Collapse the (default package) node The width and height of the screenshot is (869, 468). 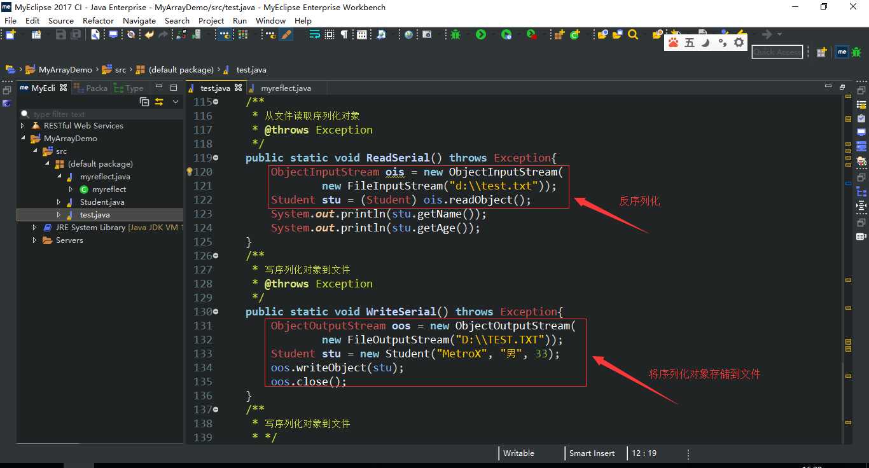click(x=48, y=164)
